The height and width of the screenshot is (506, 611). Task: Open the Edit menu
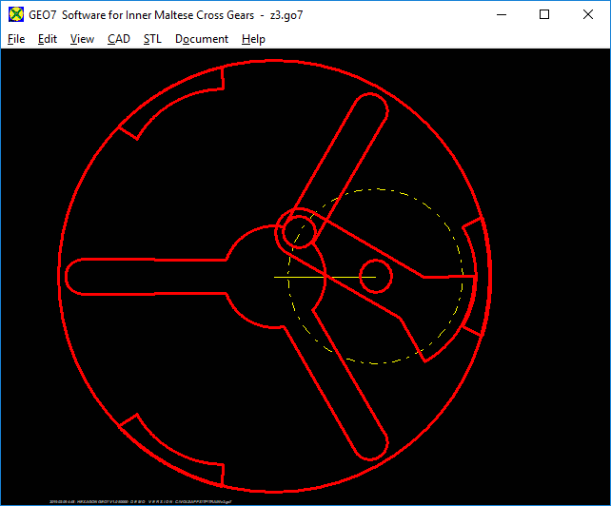[x=48, y=39]
